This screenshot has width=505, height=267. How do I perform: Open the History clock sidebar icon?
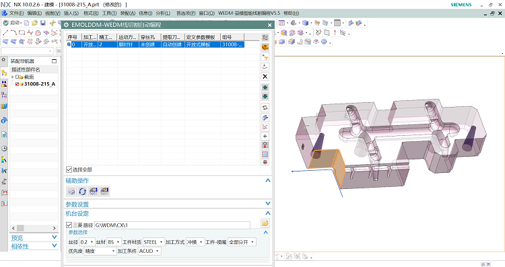(x=4, y=149)
